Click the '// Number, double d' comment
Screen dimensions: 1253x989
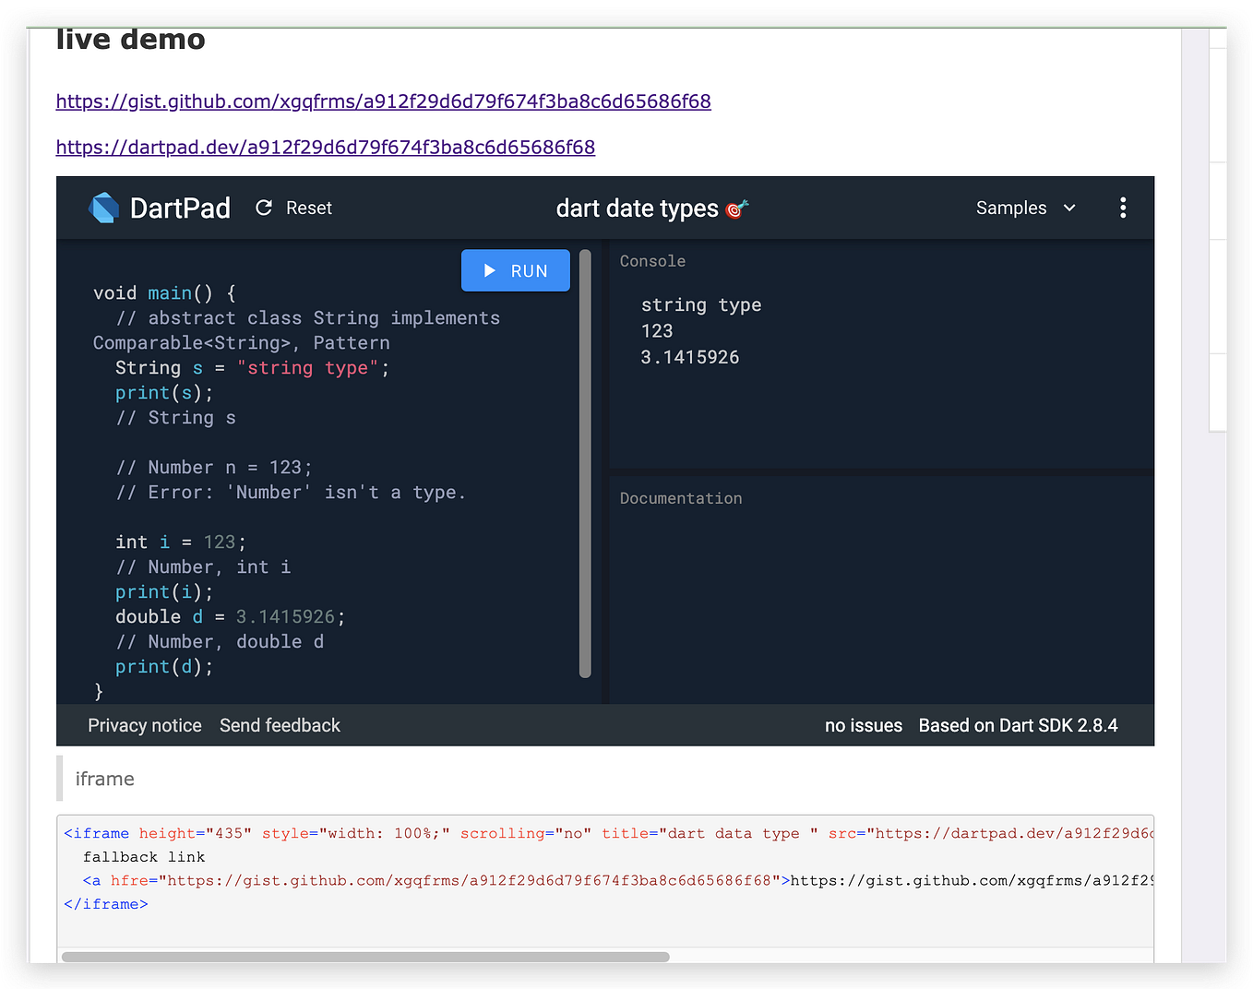click(x=220, y=642)
